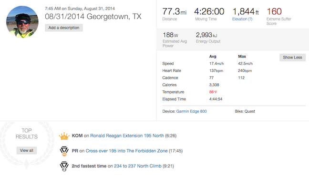Open 234 to 237 North Climb segment
This screenshot has width=309, height=176.
click(137, 166)
